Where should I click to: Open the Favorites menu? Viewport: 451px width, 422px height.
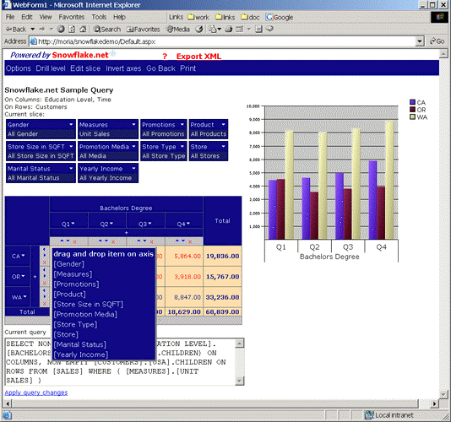click(x=72, y=17)
